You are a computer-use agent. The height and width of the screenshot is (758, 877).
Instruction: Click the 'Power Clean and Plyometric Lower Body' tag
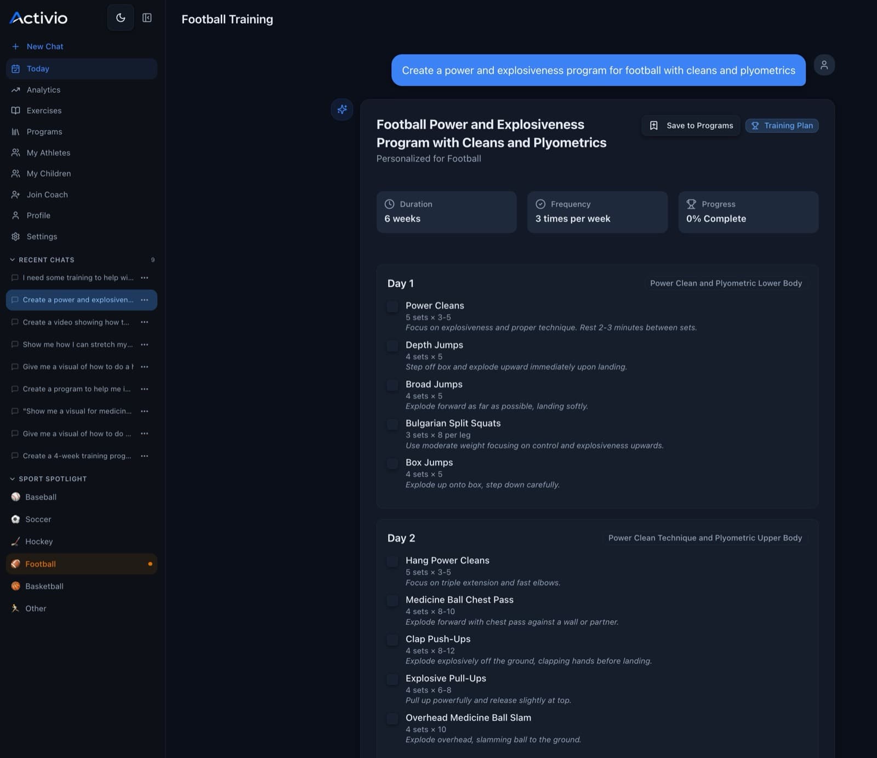pos(726,283)
